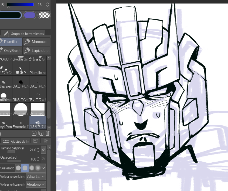Expand the Suavizado options chevron
This screenshot has width=228, height=191.
tap(43, 168)
